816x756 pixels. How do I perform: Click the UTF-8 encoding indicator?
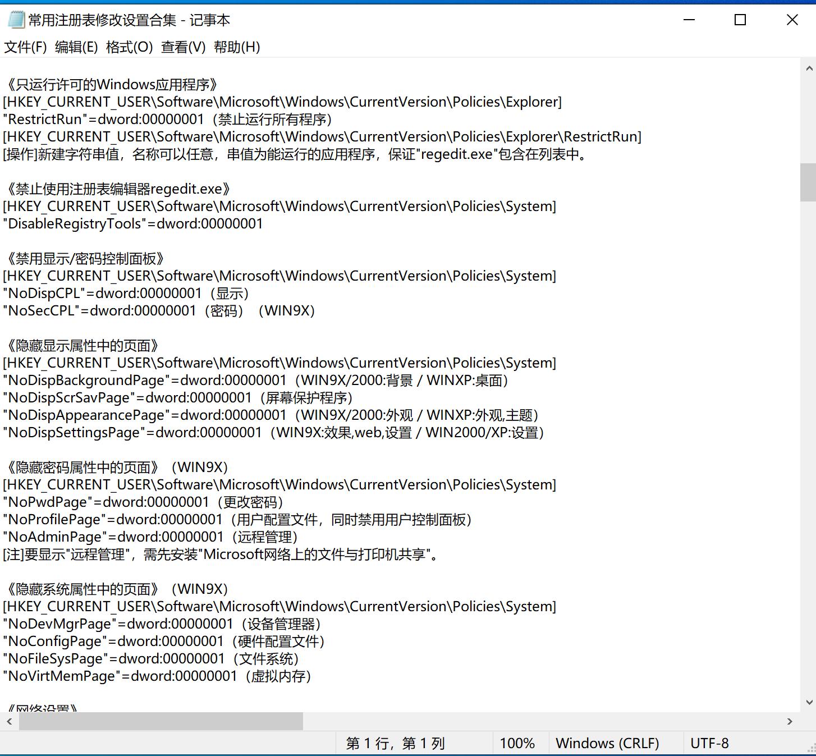click(x=709, y=743)
